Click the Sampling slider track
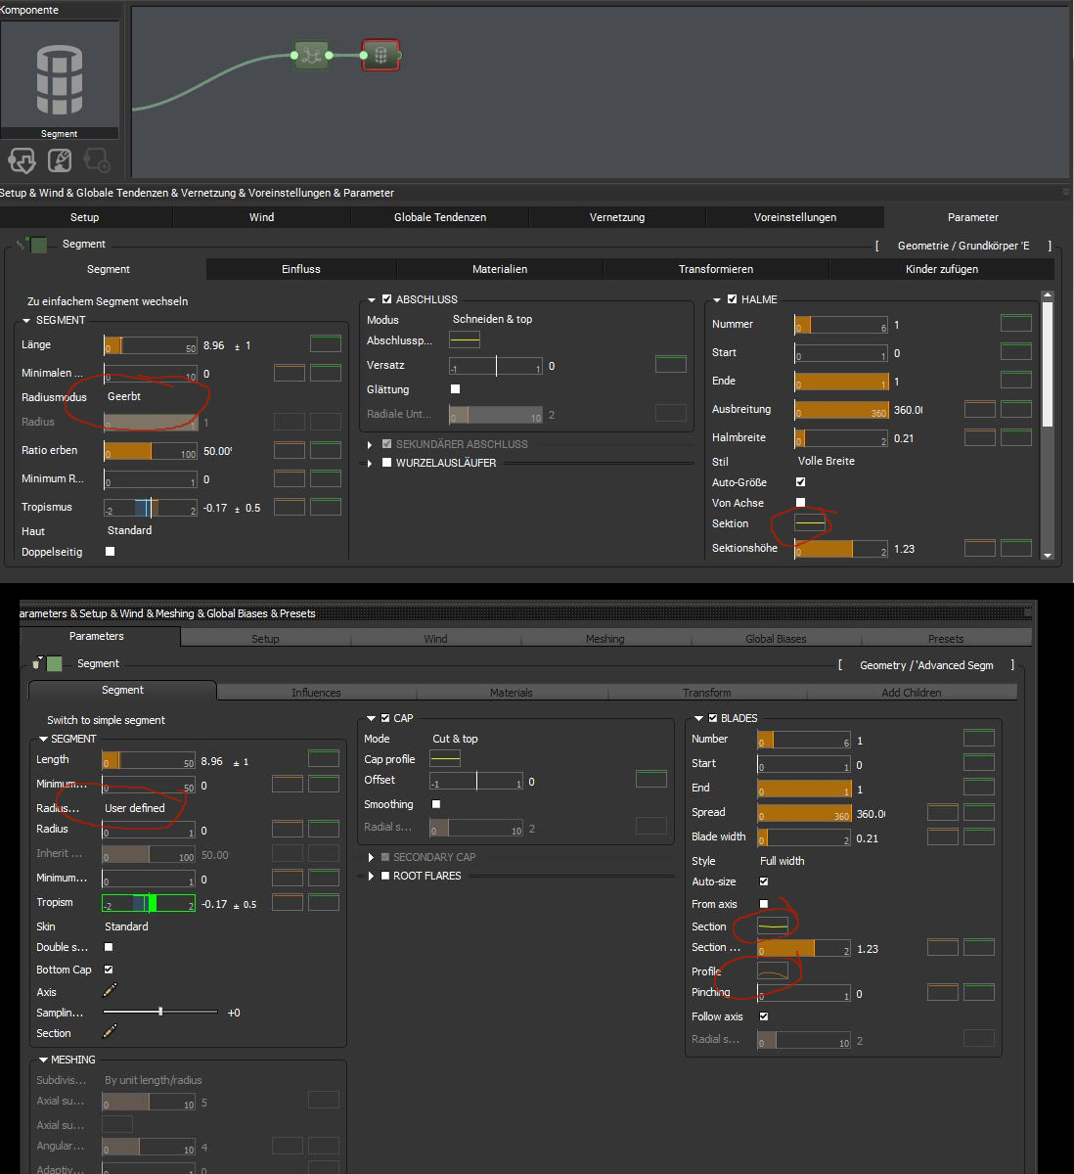 tap(160, 1012)
